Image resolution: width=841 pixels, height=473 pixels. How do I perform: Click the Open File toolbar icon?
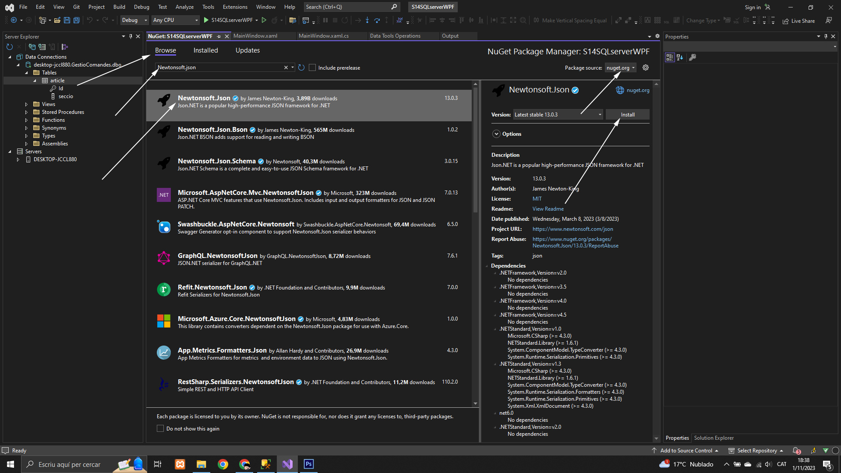(x=57, y=20)
